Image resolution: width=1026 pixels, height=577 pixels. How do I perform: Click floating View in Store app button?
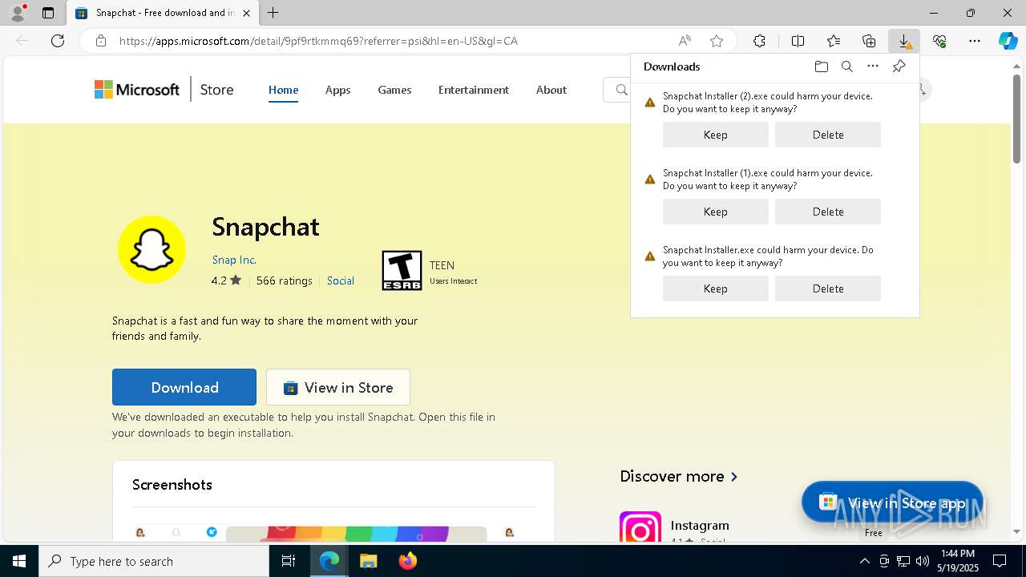click(892, 502)
